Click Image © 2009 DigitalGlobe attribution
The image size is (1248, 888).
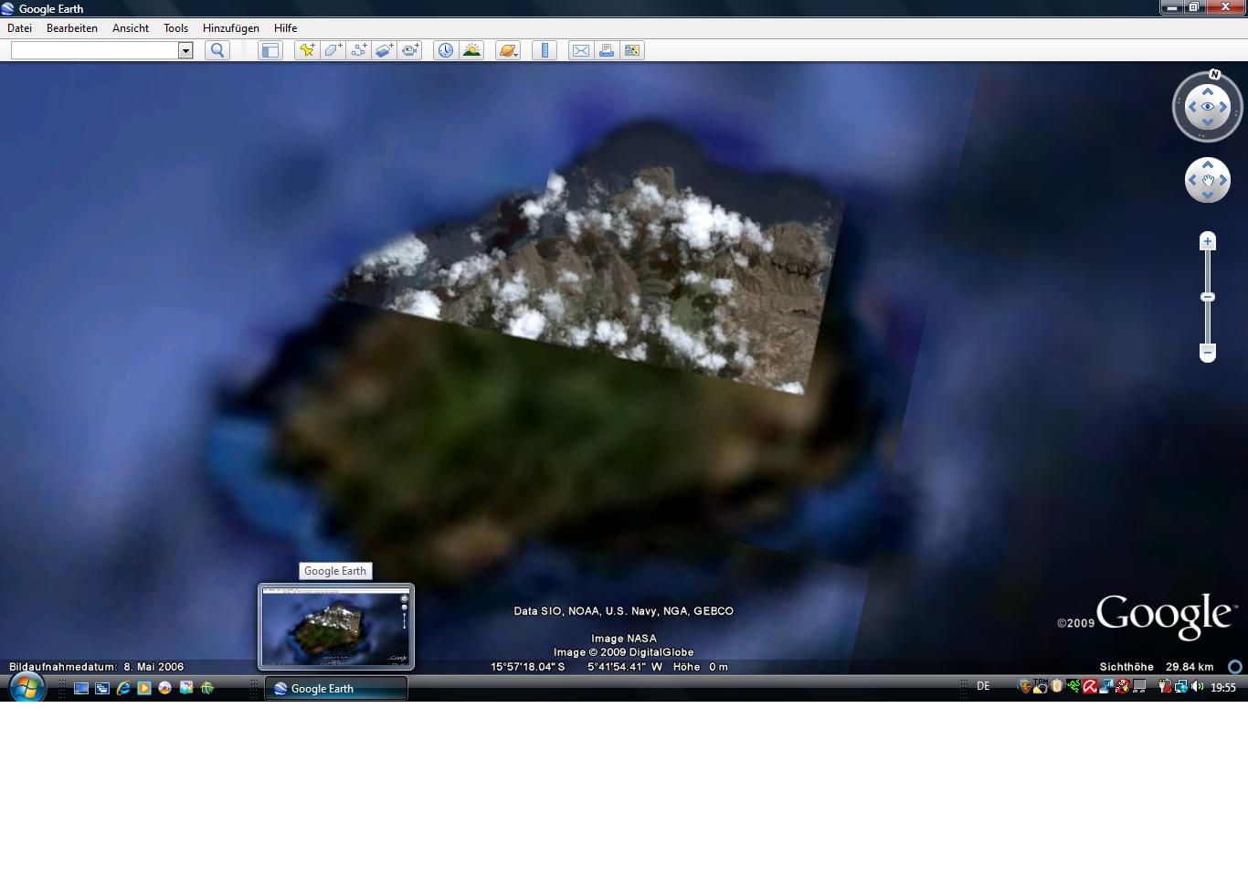click(624, 652)
